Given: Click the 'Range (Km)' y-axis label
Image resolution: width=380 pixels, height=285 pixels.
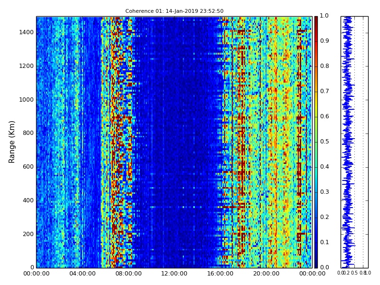Looking at the screenshot, I should [x=11, y=142].
